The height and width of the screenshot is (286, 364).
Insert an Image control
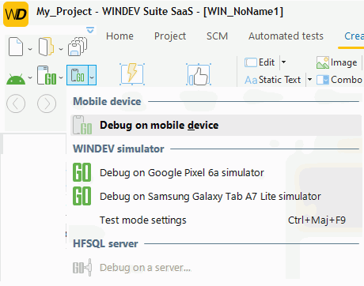click(x=337, y=62)
